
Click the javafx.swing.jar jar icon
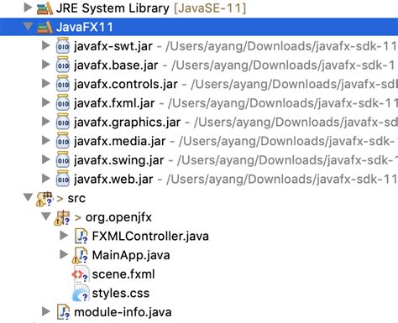63,159
